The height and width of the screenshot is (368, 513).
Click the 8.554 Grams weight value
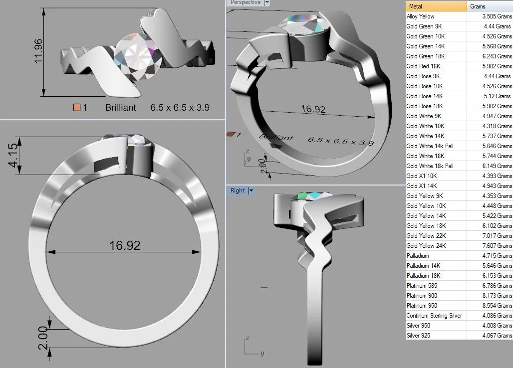(x=498, y=305)
